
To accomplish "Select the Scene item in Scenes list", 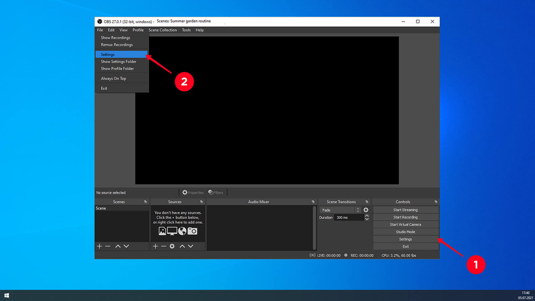I will coord(122,208).
